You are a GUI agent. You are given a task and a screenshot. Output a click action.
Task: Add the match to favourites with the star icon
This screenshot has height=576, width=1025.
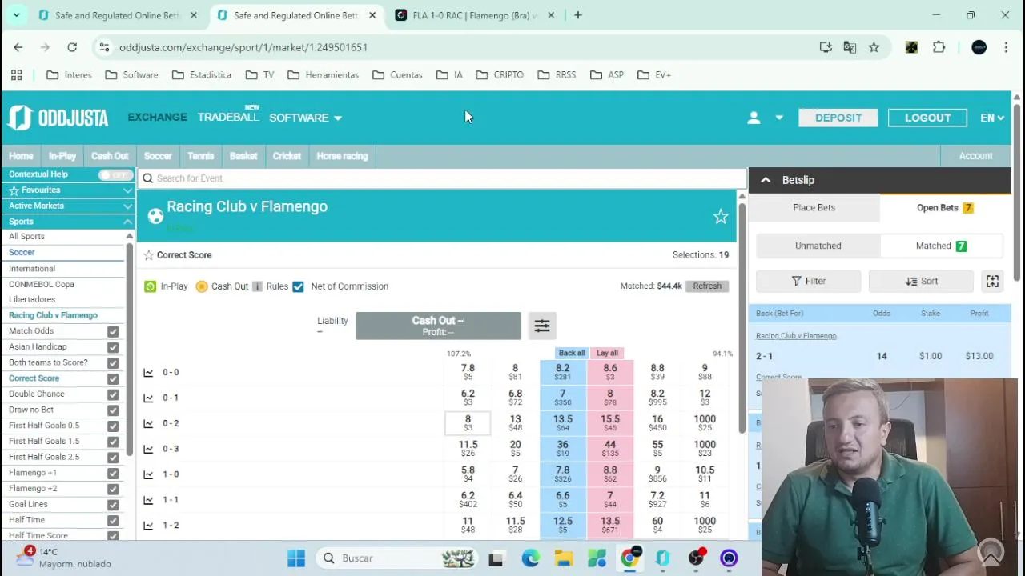point(721,217)
